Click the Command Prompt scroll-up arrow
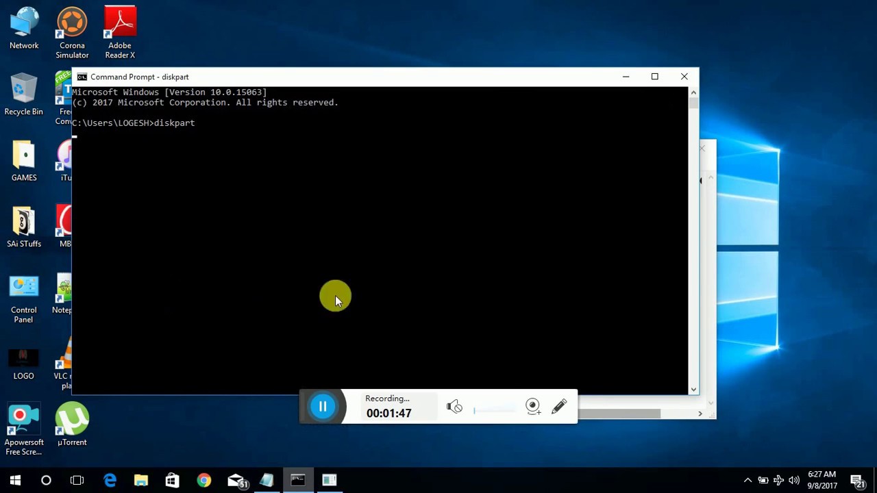This screenshot has height=493, width=877. pyautogui.click(x=693, y=92)
